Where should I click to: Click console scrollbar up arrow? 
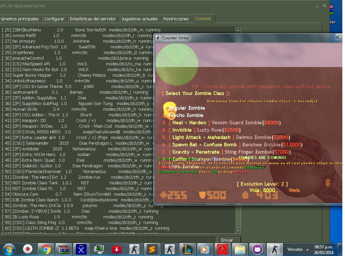(x=238, y=30)
